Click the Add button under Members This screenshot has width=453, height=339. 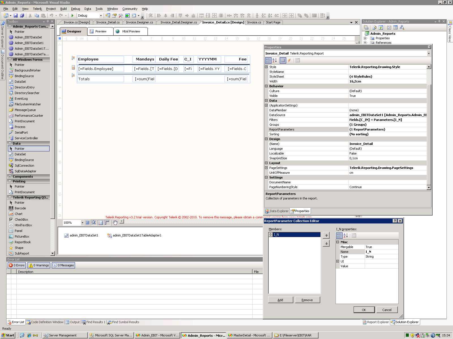(x=280, y=300)
